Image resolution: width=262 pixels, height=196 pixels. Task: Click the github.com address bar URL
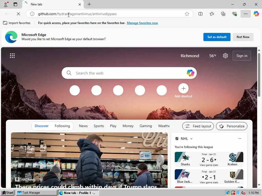(77, 14)
